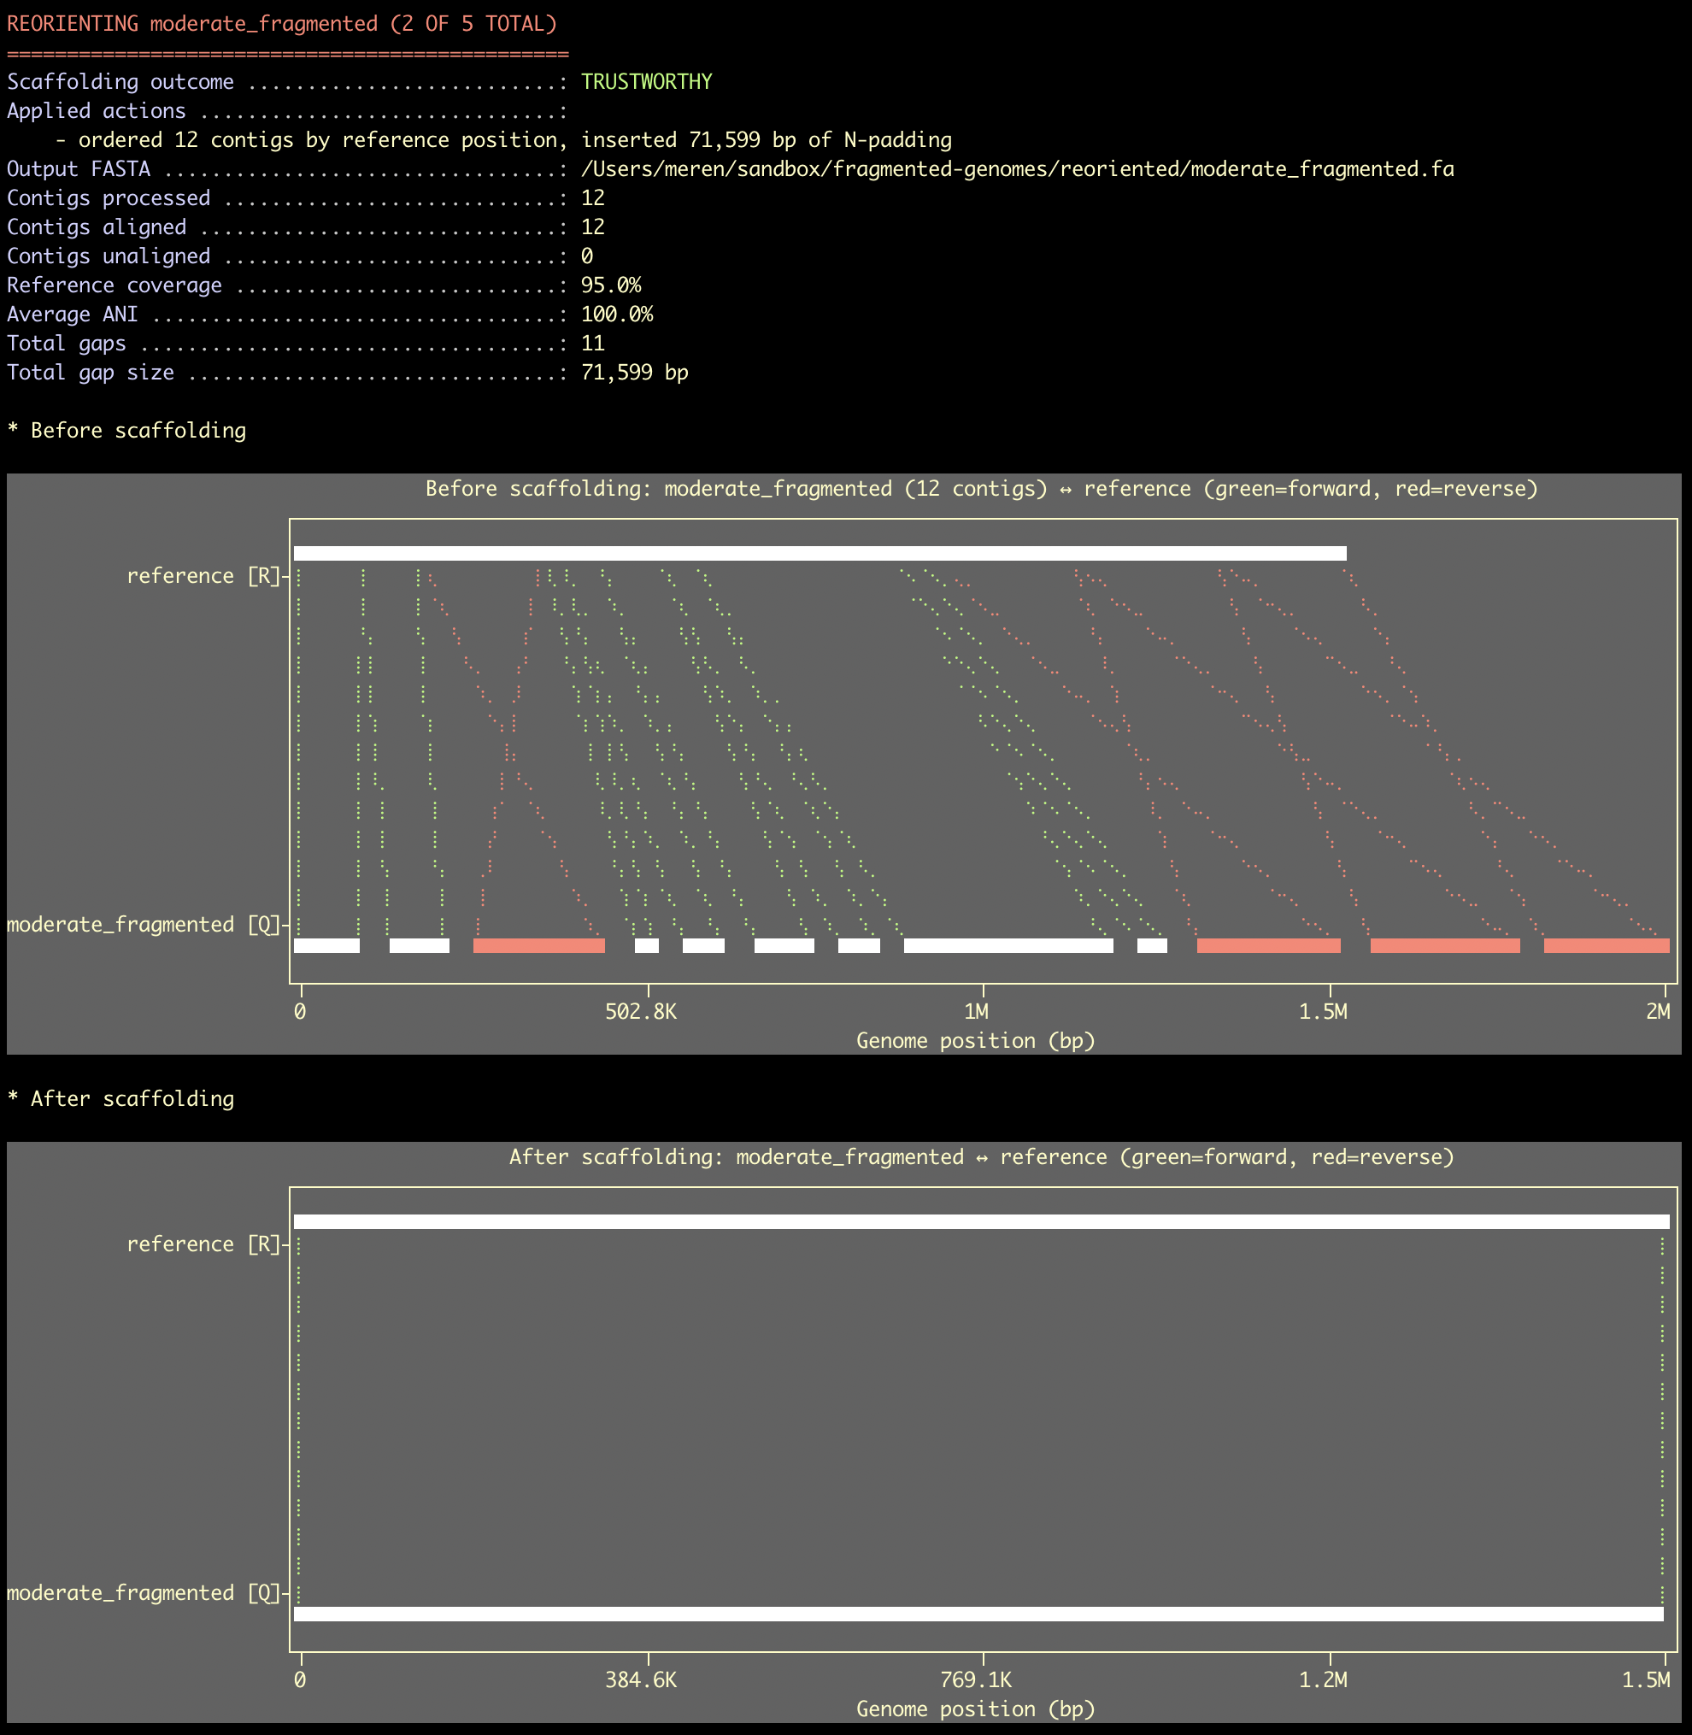Click the Reference coverage 95.0% value
The image size is (1692, 1735).
pyautogui.click(x=610, y=285)
